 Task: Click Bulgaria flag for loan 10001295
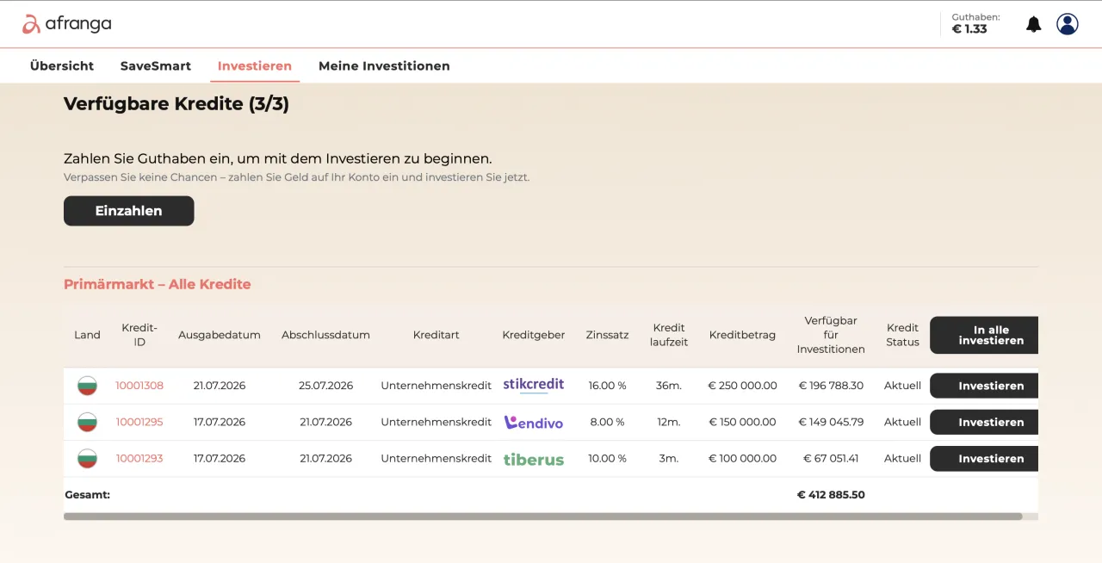87,422
